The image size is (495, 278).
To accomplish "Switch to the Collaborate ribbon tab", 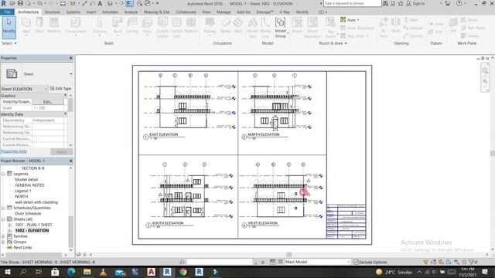I will [x=186, y=12].
